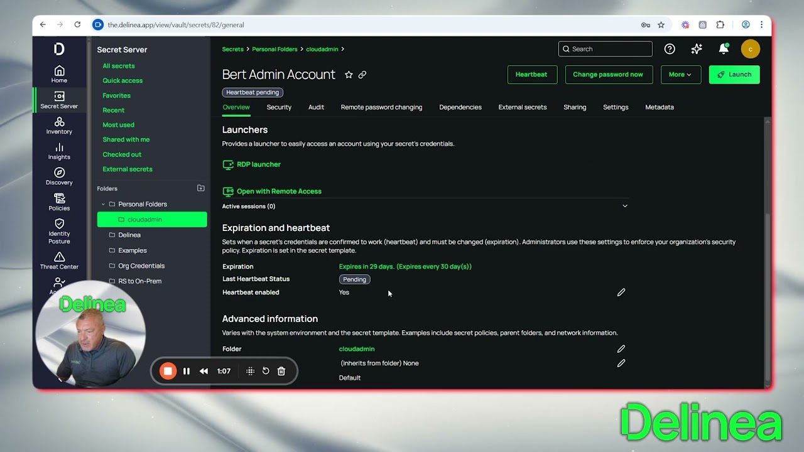Switch to the Security tab
This screenshot has height=452, width=804.
tap(279, 107)
